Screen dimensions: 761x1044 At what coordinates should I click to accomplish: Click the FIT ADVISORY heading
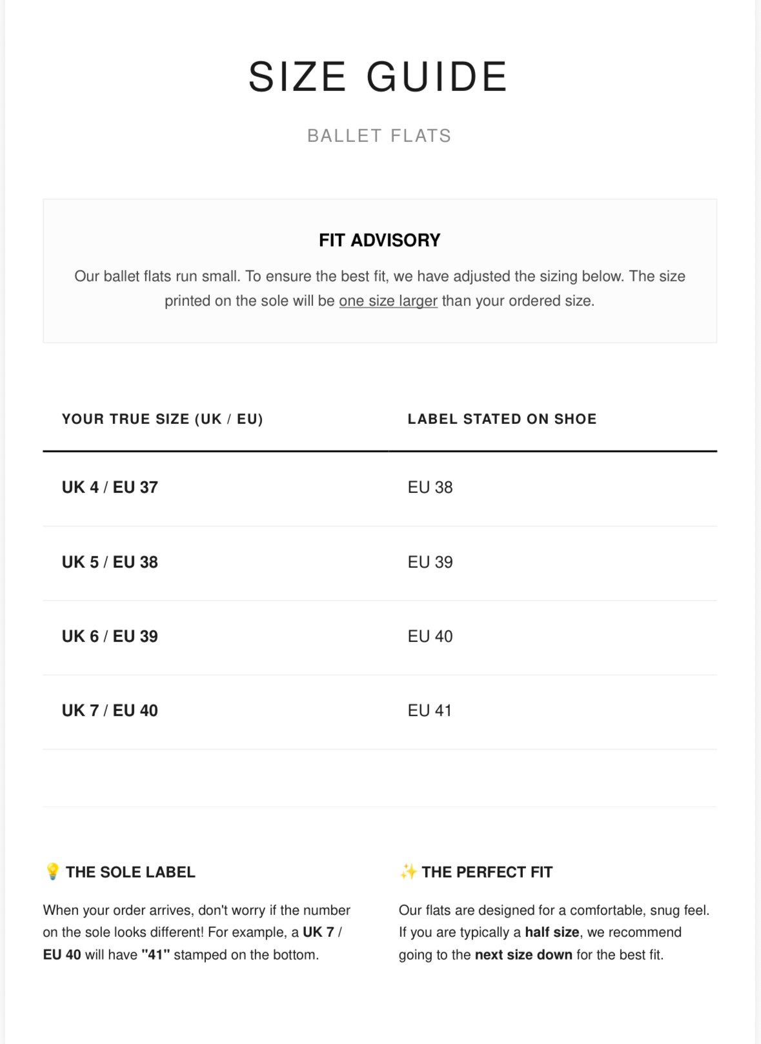(380, 240)
